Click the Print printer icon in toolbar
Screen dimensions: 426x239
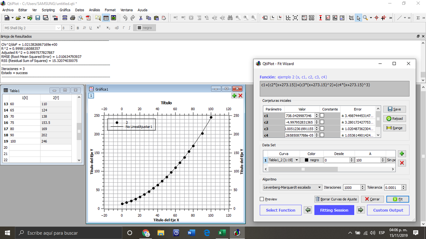(72, 18)
